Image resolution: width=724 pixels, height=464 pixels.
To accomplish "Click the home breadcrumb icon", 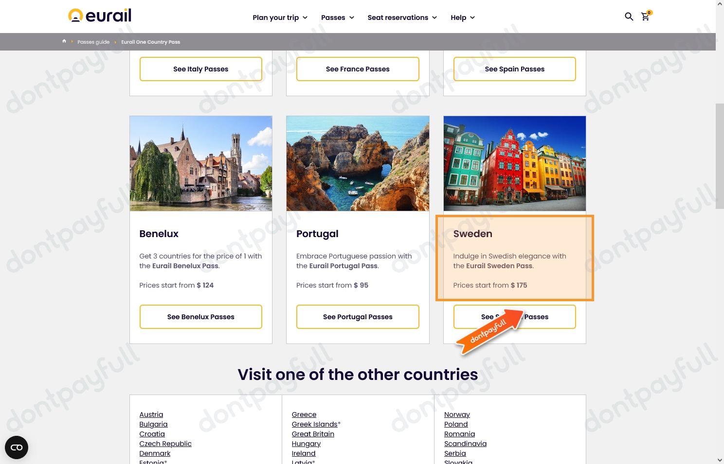I will pyautogui.click(x=64, y=42).
